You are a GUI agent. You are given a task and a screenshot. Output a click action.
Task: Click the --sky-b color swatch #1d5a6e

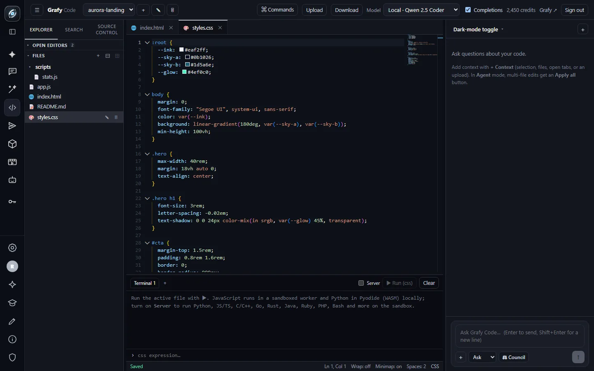(187, 65)
